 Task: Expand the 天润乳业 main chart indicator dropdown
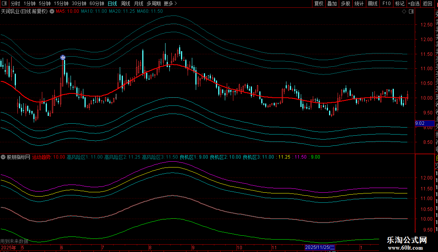pyautogui.click(x=52, y=12)
